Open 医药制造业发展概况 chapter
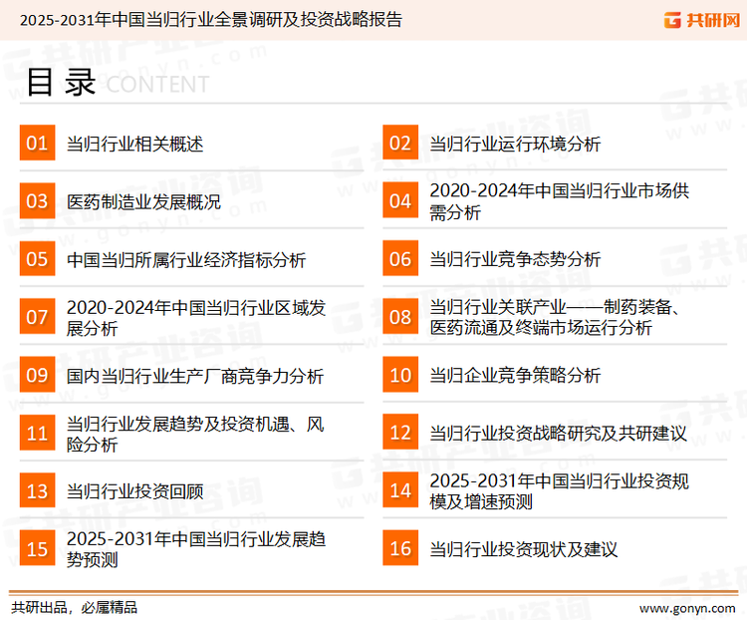This screenshot has width=747, height=620. [143, 202]
